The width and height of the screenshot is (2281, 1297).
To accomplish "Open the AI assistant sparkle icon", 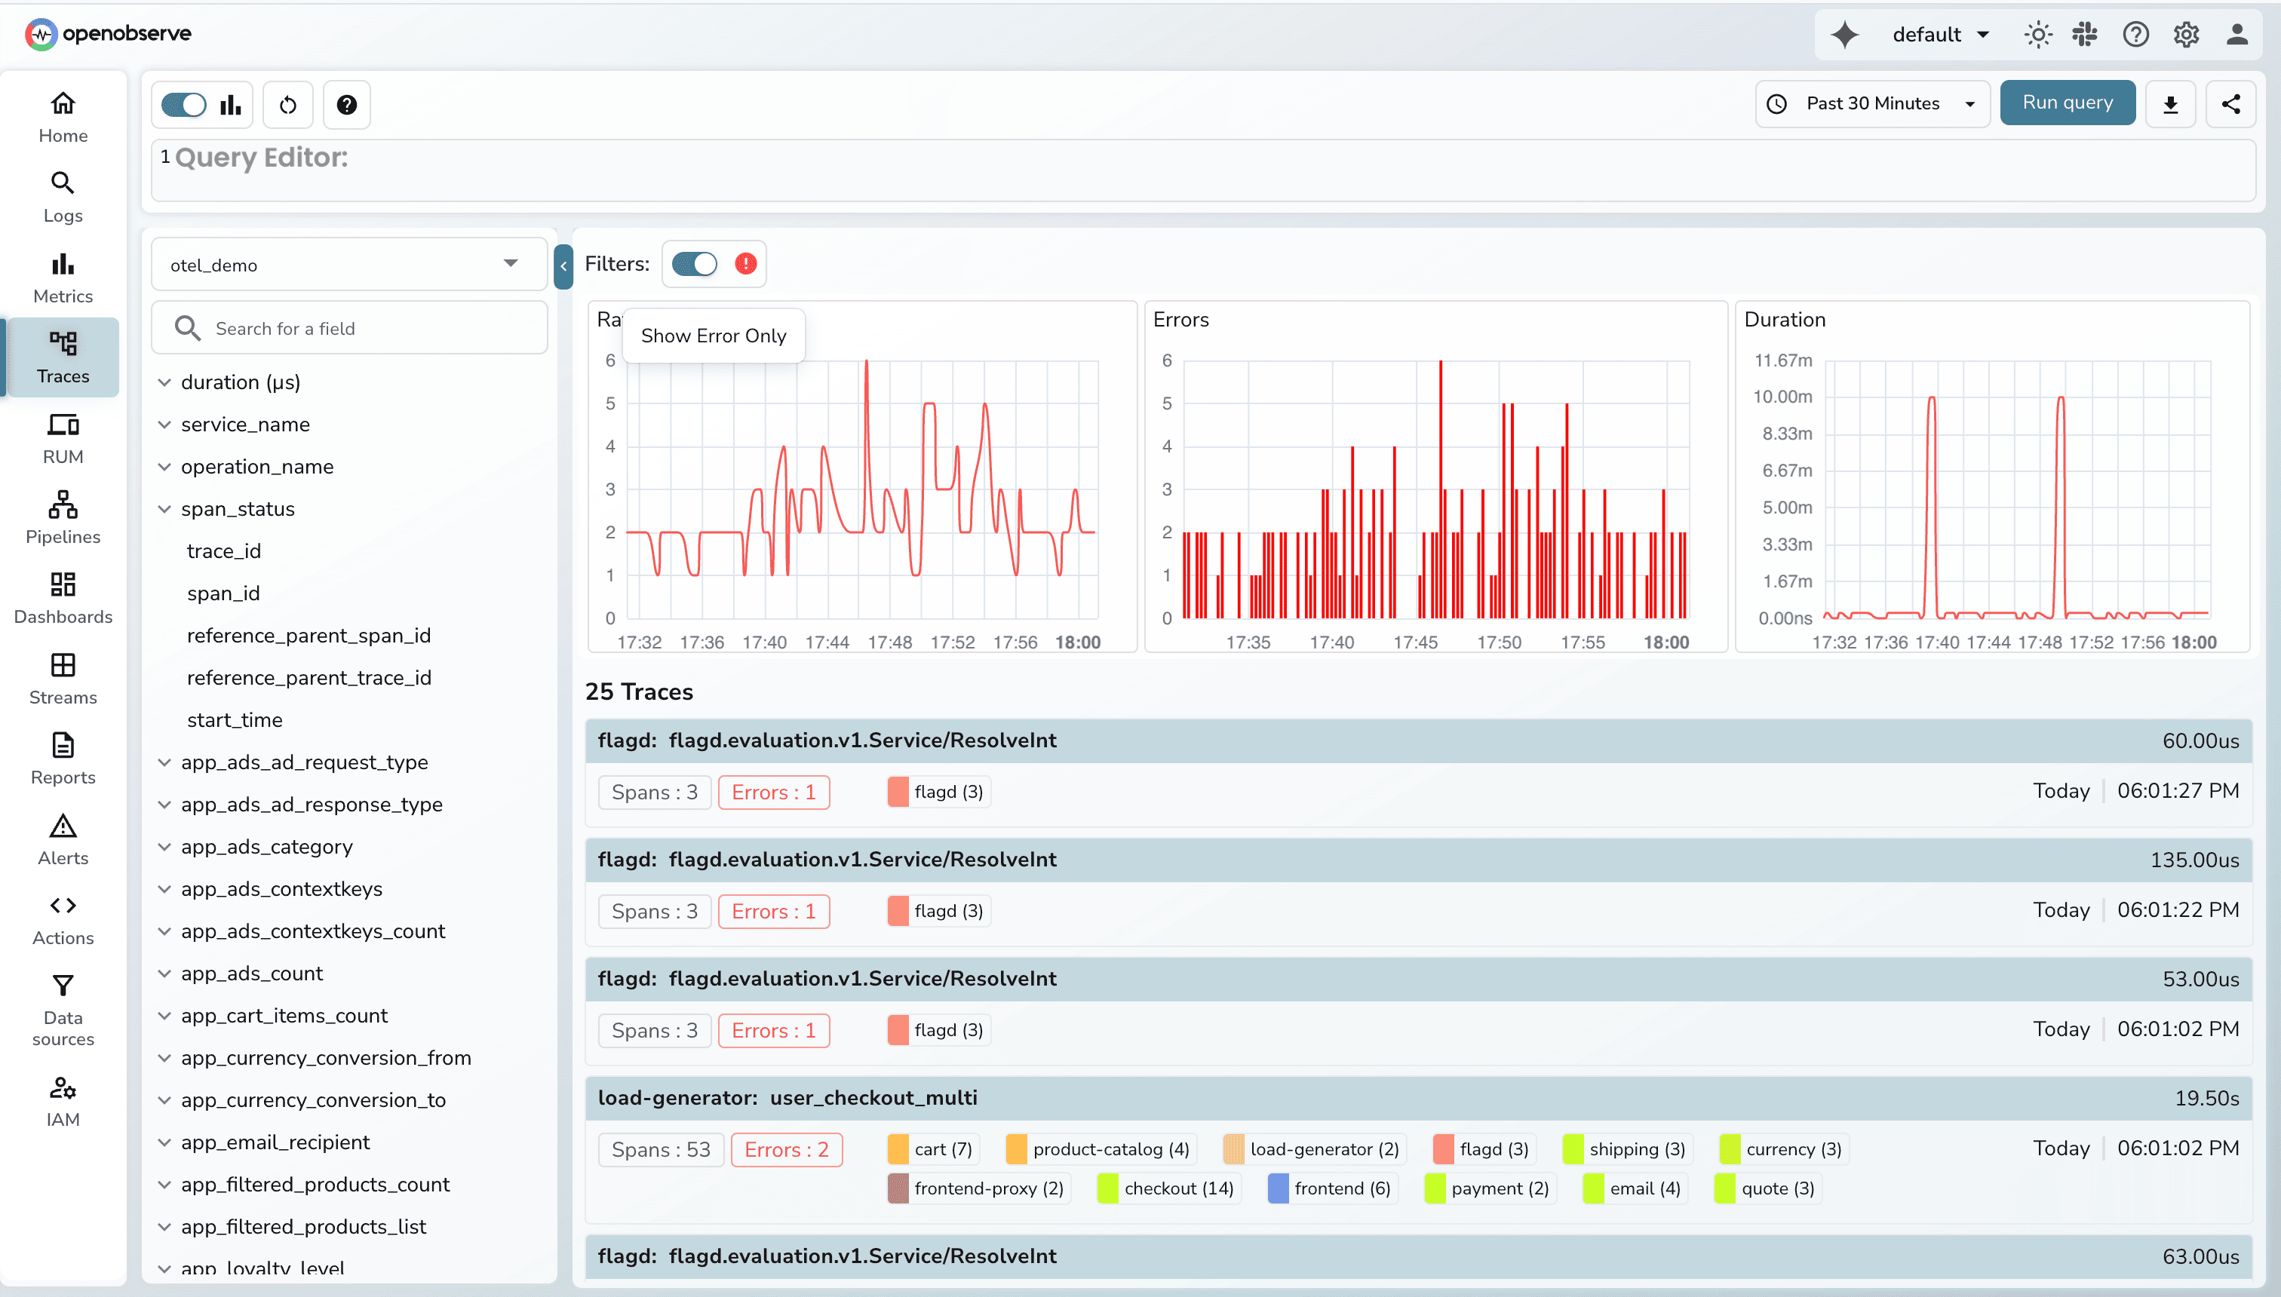I will [x=1844, y=35].
